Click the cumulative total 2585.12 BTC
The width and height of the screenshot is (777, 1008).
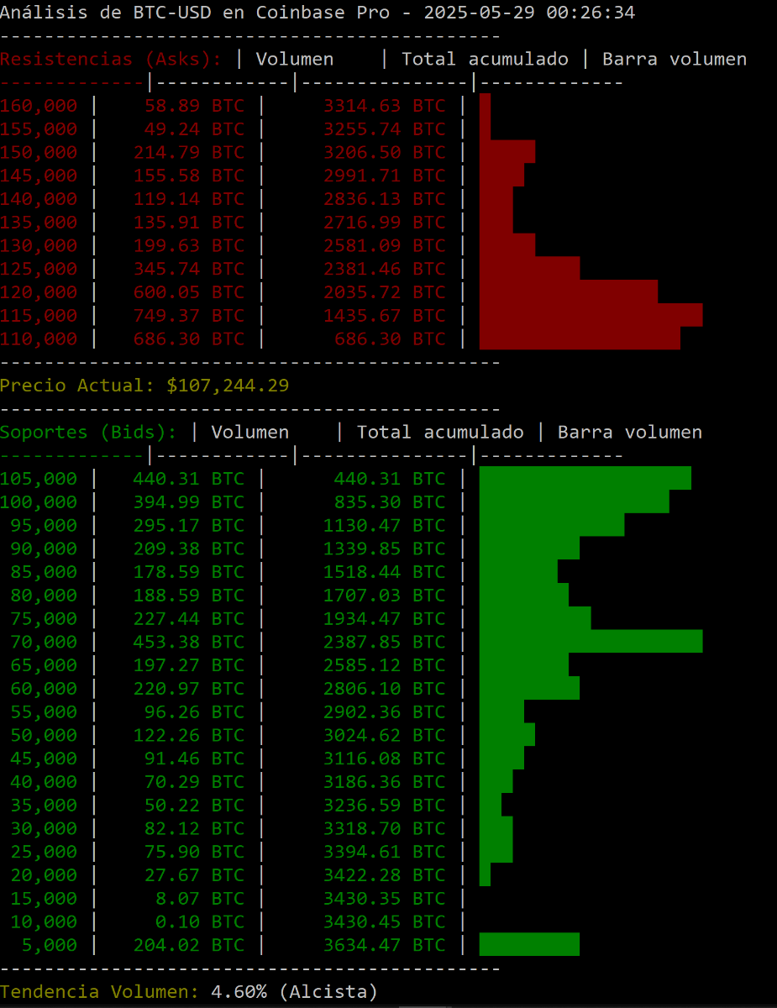click(385, 665)
